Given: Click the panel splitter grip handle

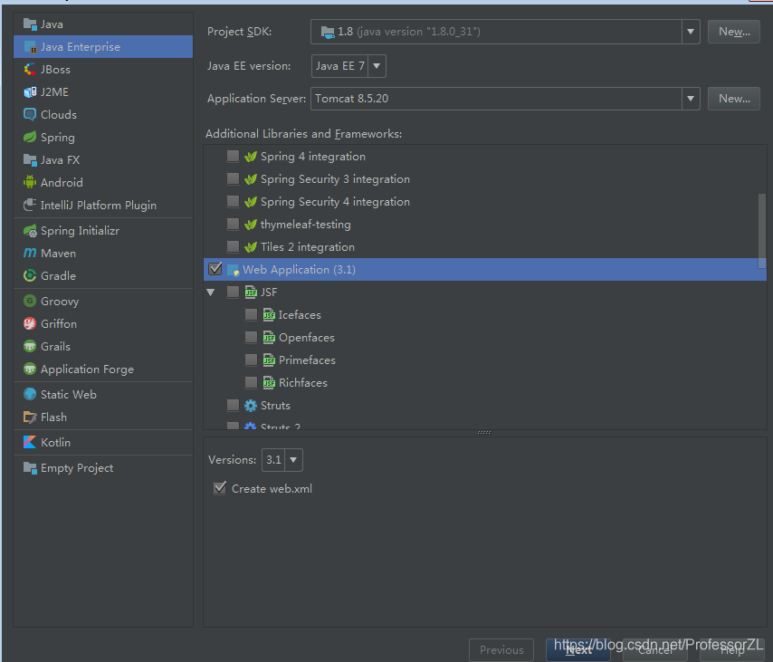Looking at the screenshot, I should tap(484, 433).
